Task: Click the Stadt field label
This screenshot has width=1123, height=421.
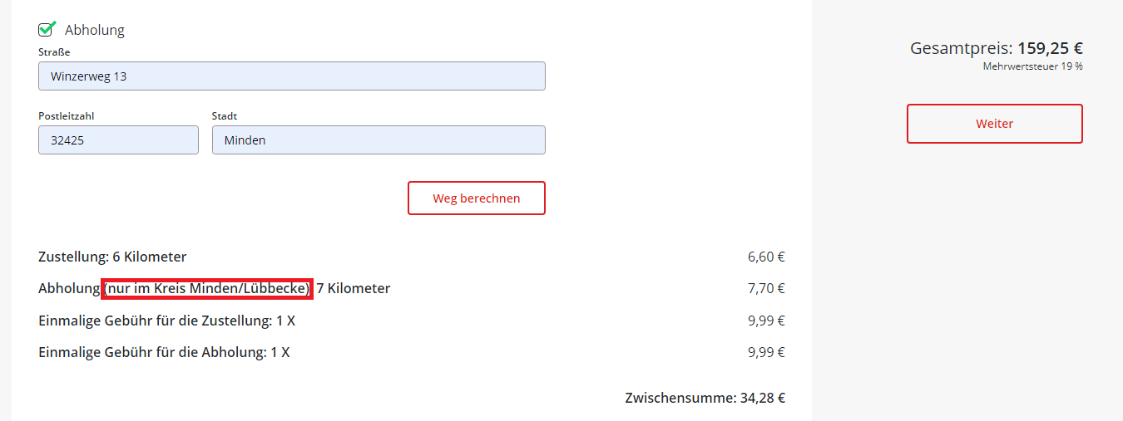Action: tap(225, 116)
